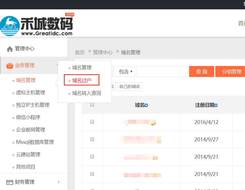This screenshot has height=190, width=245.
Task: Tick the checkbox on the 2014/9/27 domain row
Action: (92, 140)
